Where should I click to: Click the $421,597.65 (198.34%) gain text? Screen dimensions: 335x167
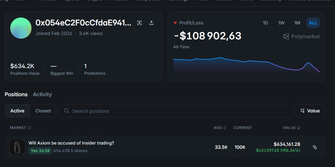(278, 150)
